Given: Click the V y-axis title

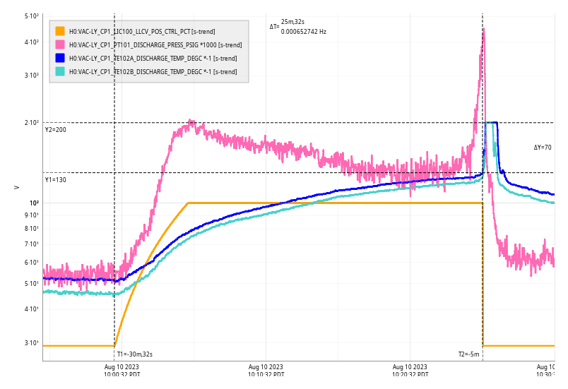Looking at the screenshot, I should click(x=16, y=187).
